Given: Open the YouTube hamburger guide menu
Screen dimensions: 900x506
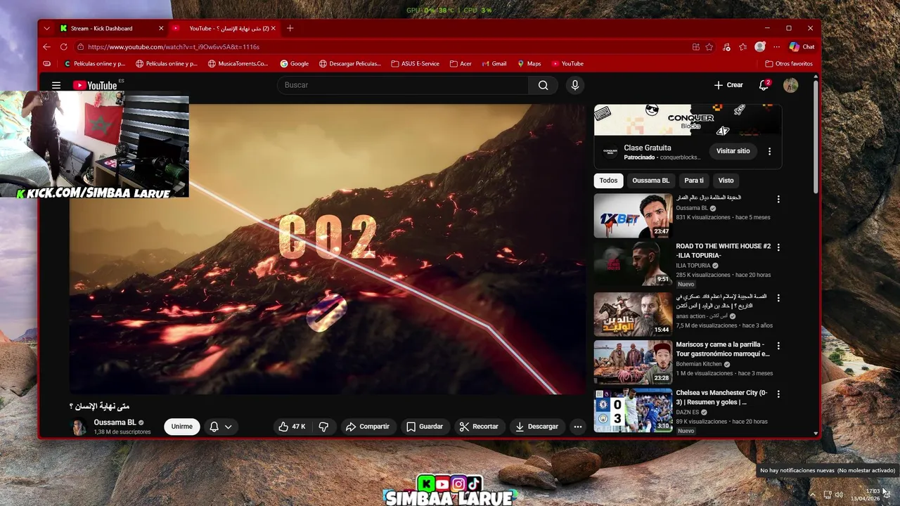Looking at the screenshot, I should click(56, 85).
